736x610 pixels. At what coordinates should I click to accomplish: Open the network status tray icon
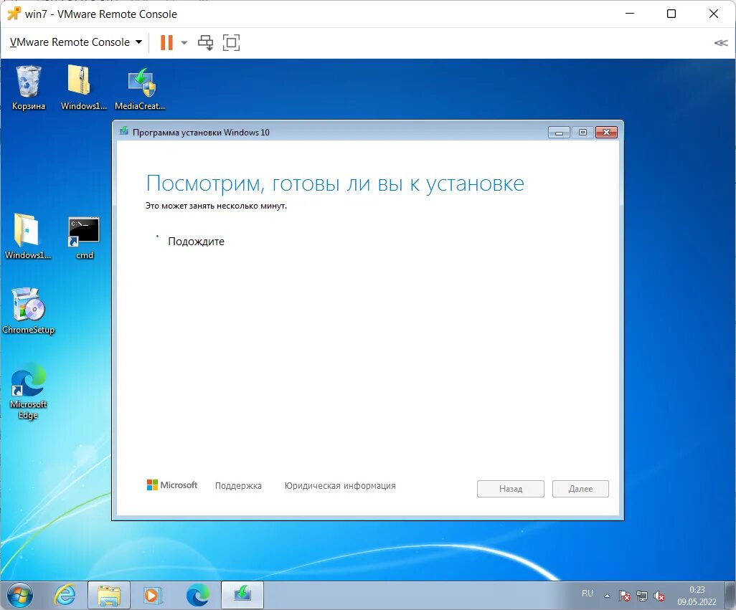click(x=641, y=596)
